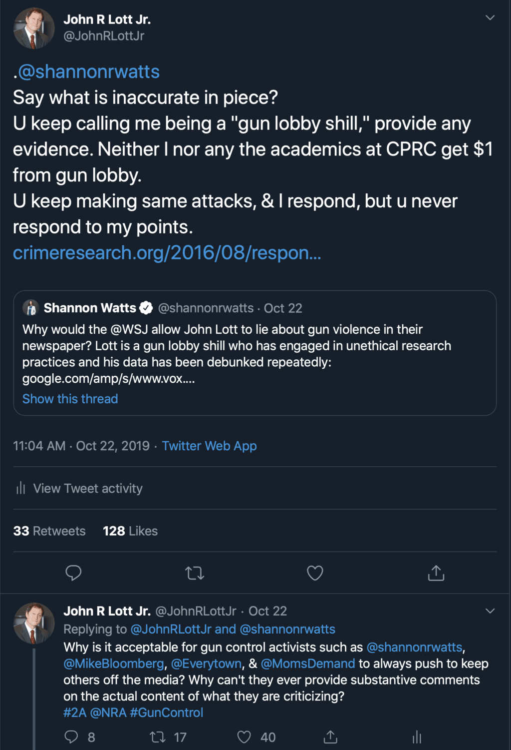Click Show this thread in quoted tweet
511x750 pixels.
70,399
